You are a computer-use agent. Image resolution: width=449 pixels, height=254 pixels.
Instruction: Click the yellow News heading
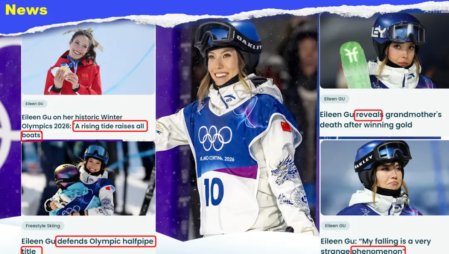click(x=26, y=10)
